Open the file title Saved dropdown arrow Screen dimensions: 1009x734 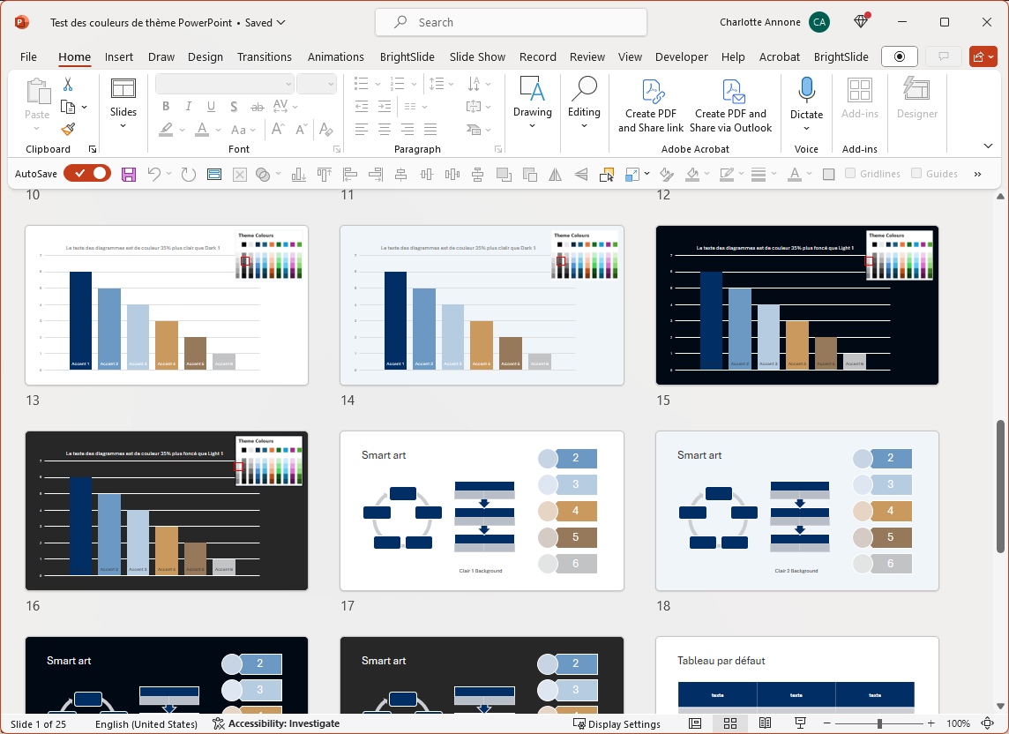281,23
